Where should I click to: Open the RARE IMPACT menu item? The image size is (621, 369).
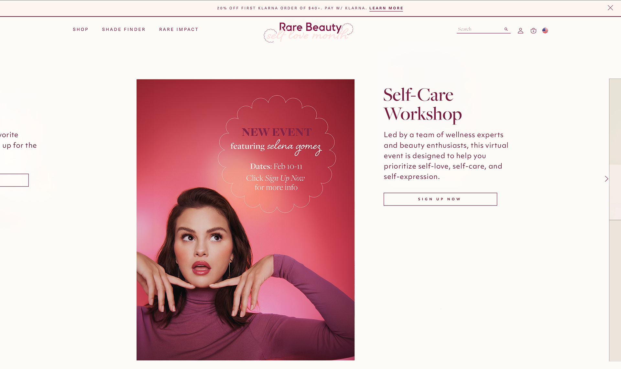(179, 29)
